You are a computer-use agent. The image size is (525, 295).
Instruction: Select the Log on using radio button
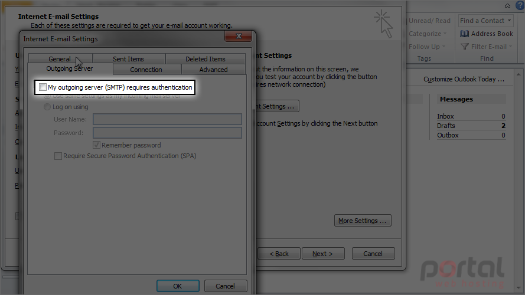47,107
